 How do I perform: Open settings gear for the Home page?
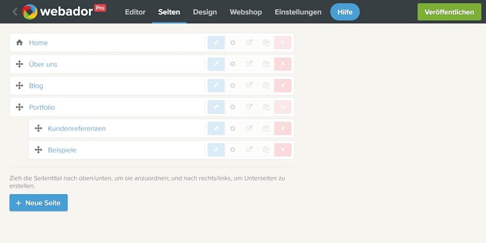coord(233,43)
